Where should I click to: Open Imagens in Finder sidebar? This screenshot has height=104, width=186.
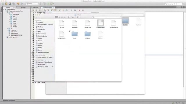[40, 43]
